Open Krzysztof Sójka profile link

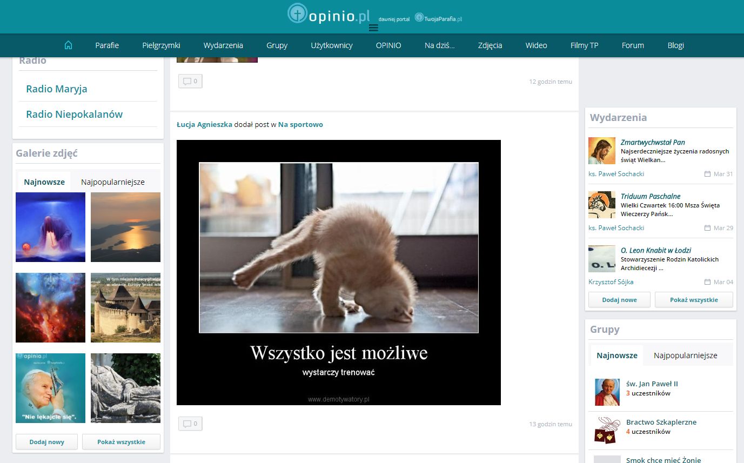click(611, 282)
